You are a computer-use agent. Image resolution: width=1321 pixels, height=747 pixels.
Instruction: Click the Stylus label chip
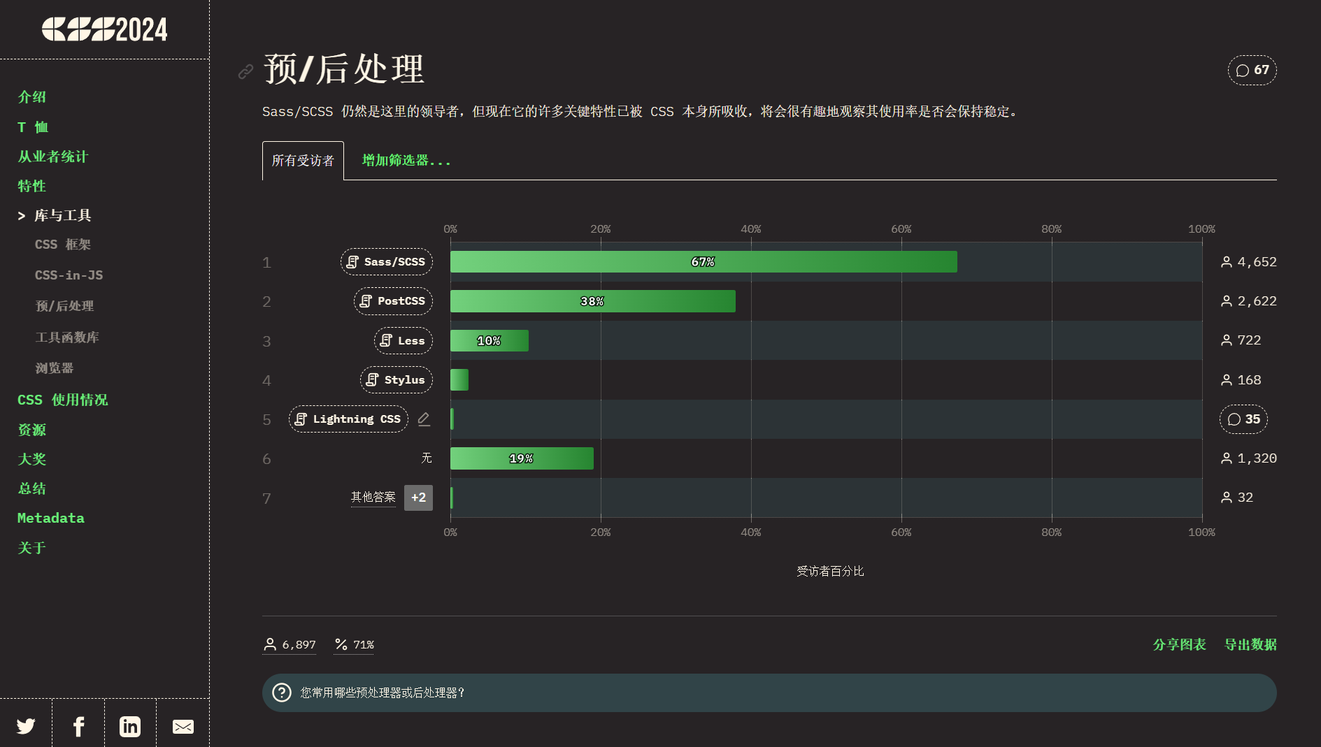[397, 380]
